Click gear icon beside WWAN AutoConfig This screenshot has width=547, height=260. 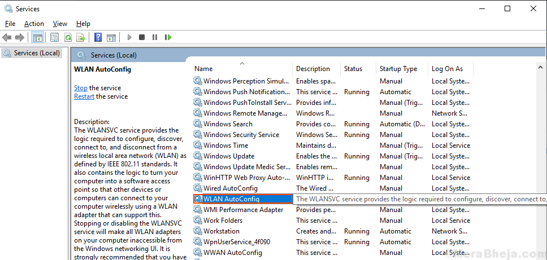[x=198, y=253]
